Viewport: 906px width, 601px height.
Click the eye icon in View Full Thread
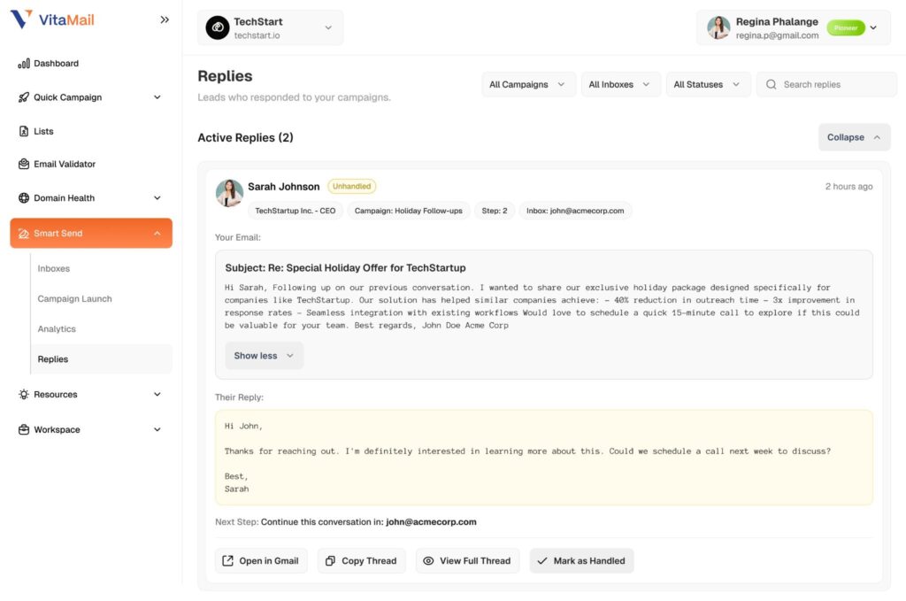click(428, 560)
